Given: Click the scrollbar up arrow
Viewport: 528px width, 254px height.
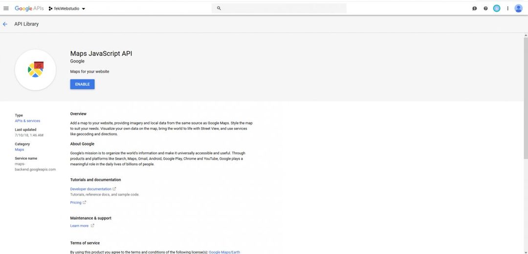Looking at the screenshot, I should pyautogui.click(x=526, y=35).
